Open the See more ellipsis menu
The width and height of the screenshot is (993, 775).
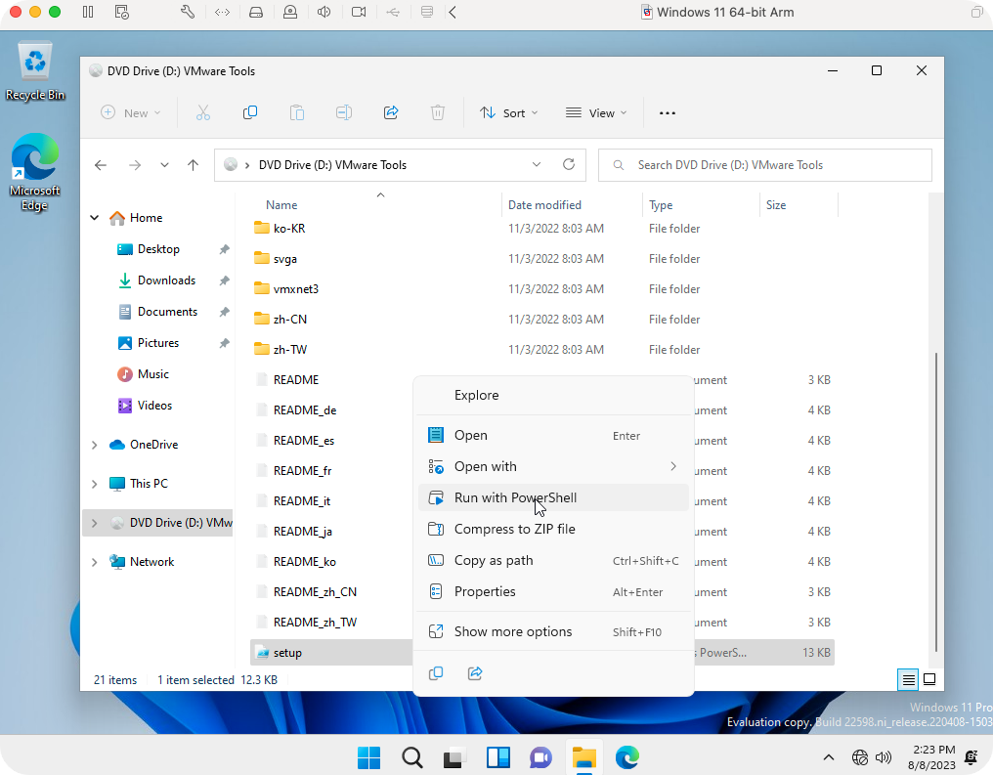click(x=668, y=113)
